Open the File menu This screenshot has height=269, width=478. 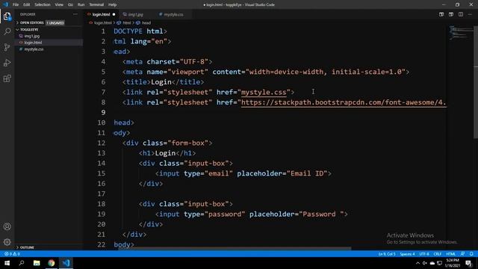(16, 4)
